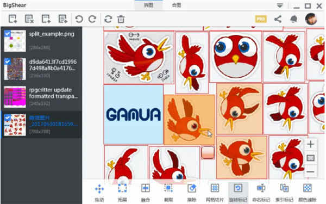Click the GAMUA logo sprite tile
Screen dimensions: 326x204
[x=134, y=114]
